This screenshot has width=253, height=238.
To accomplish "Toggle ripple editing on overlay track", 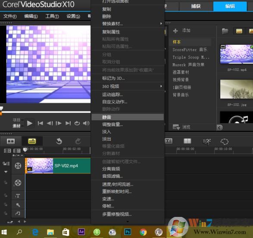I will 6,182.
